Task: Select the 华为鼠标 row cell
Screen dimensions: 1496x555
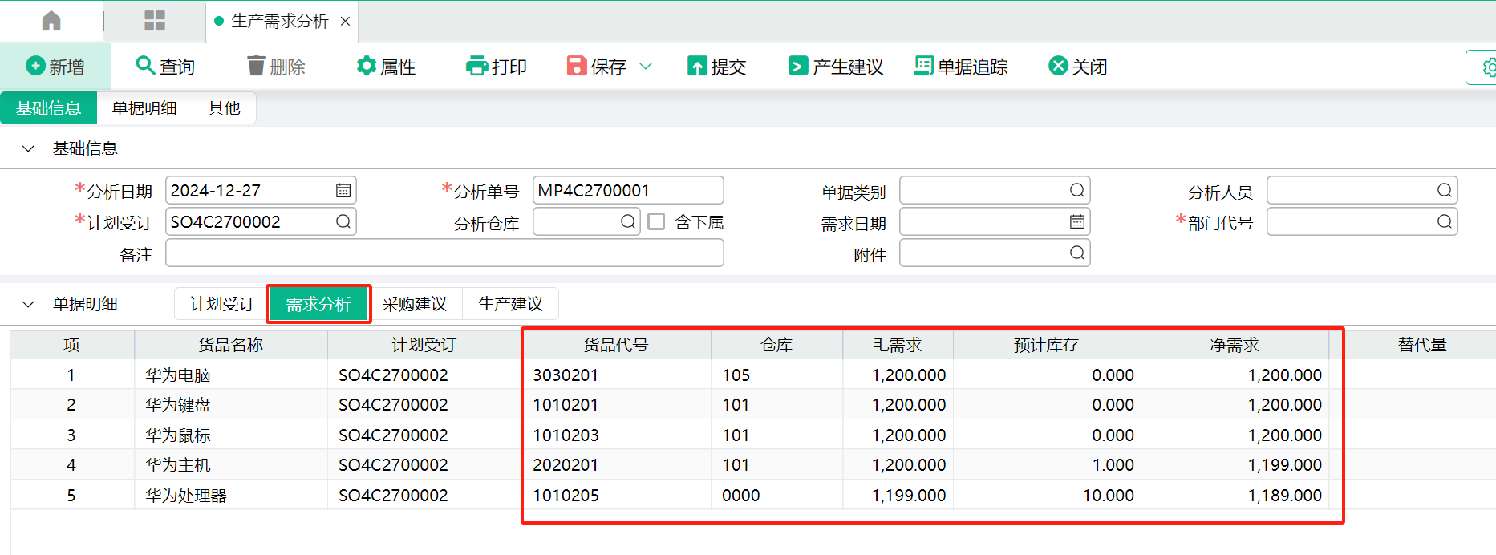Action: [231, 435]
